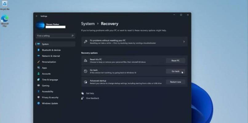The image size is (248, 123).
Task: Click the Accessibility figure icon
Action: click(x=38, y=92)
